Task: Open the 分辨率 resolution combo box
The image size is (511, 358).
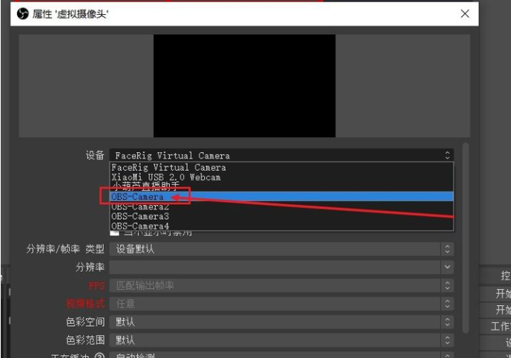Action: point(281,267)
